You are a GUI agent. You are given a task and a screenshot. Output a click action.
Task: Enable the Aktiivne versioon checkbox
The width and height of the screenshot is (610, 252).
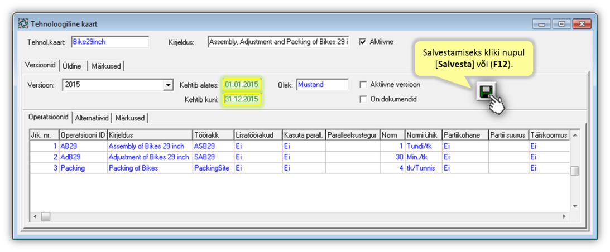point(363,85)
